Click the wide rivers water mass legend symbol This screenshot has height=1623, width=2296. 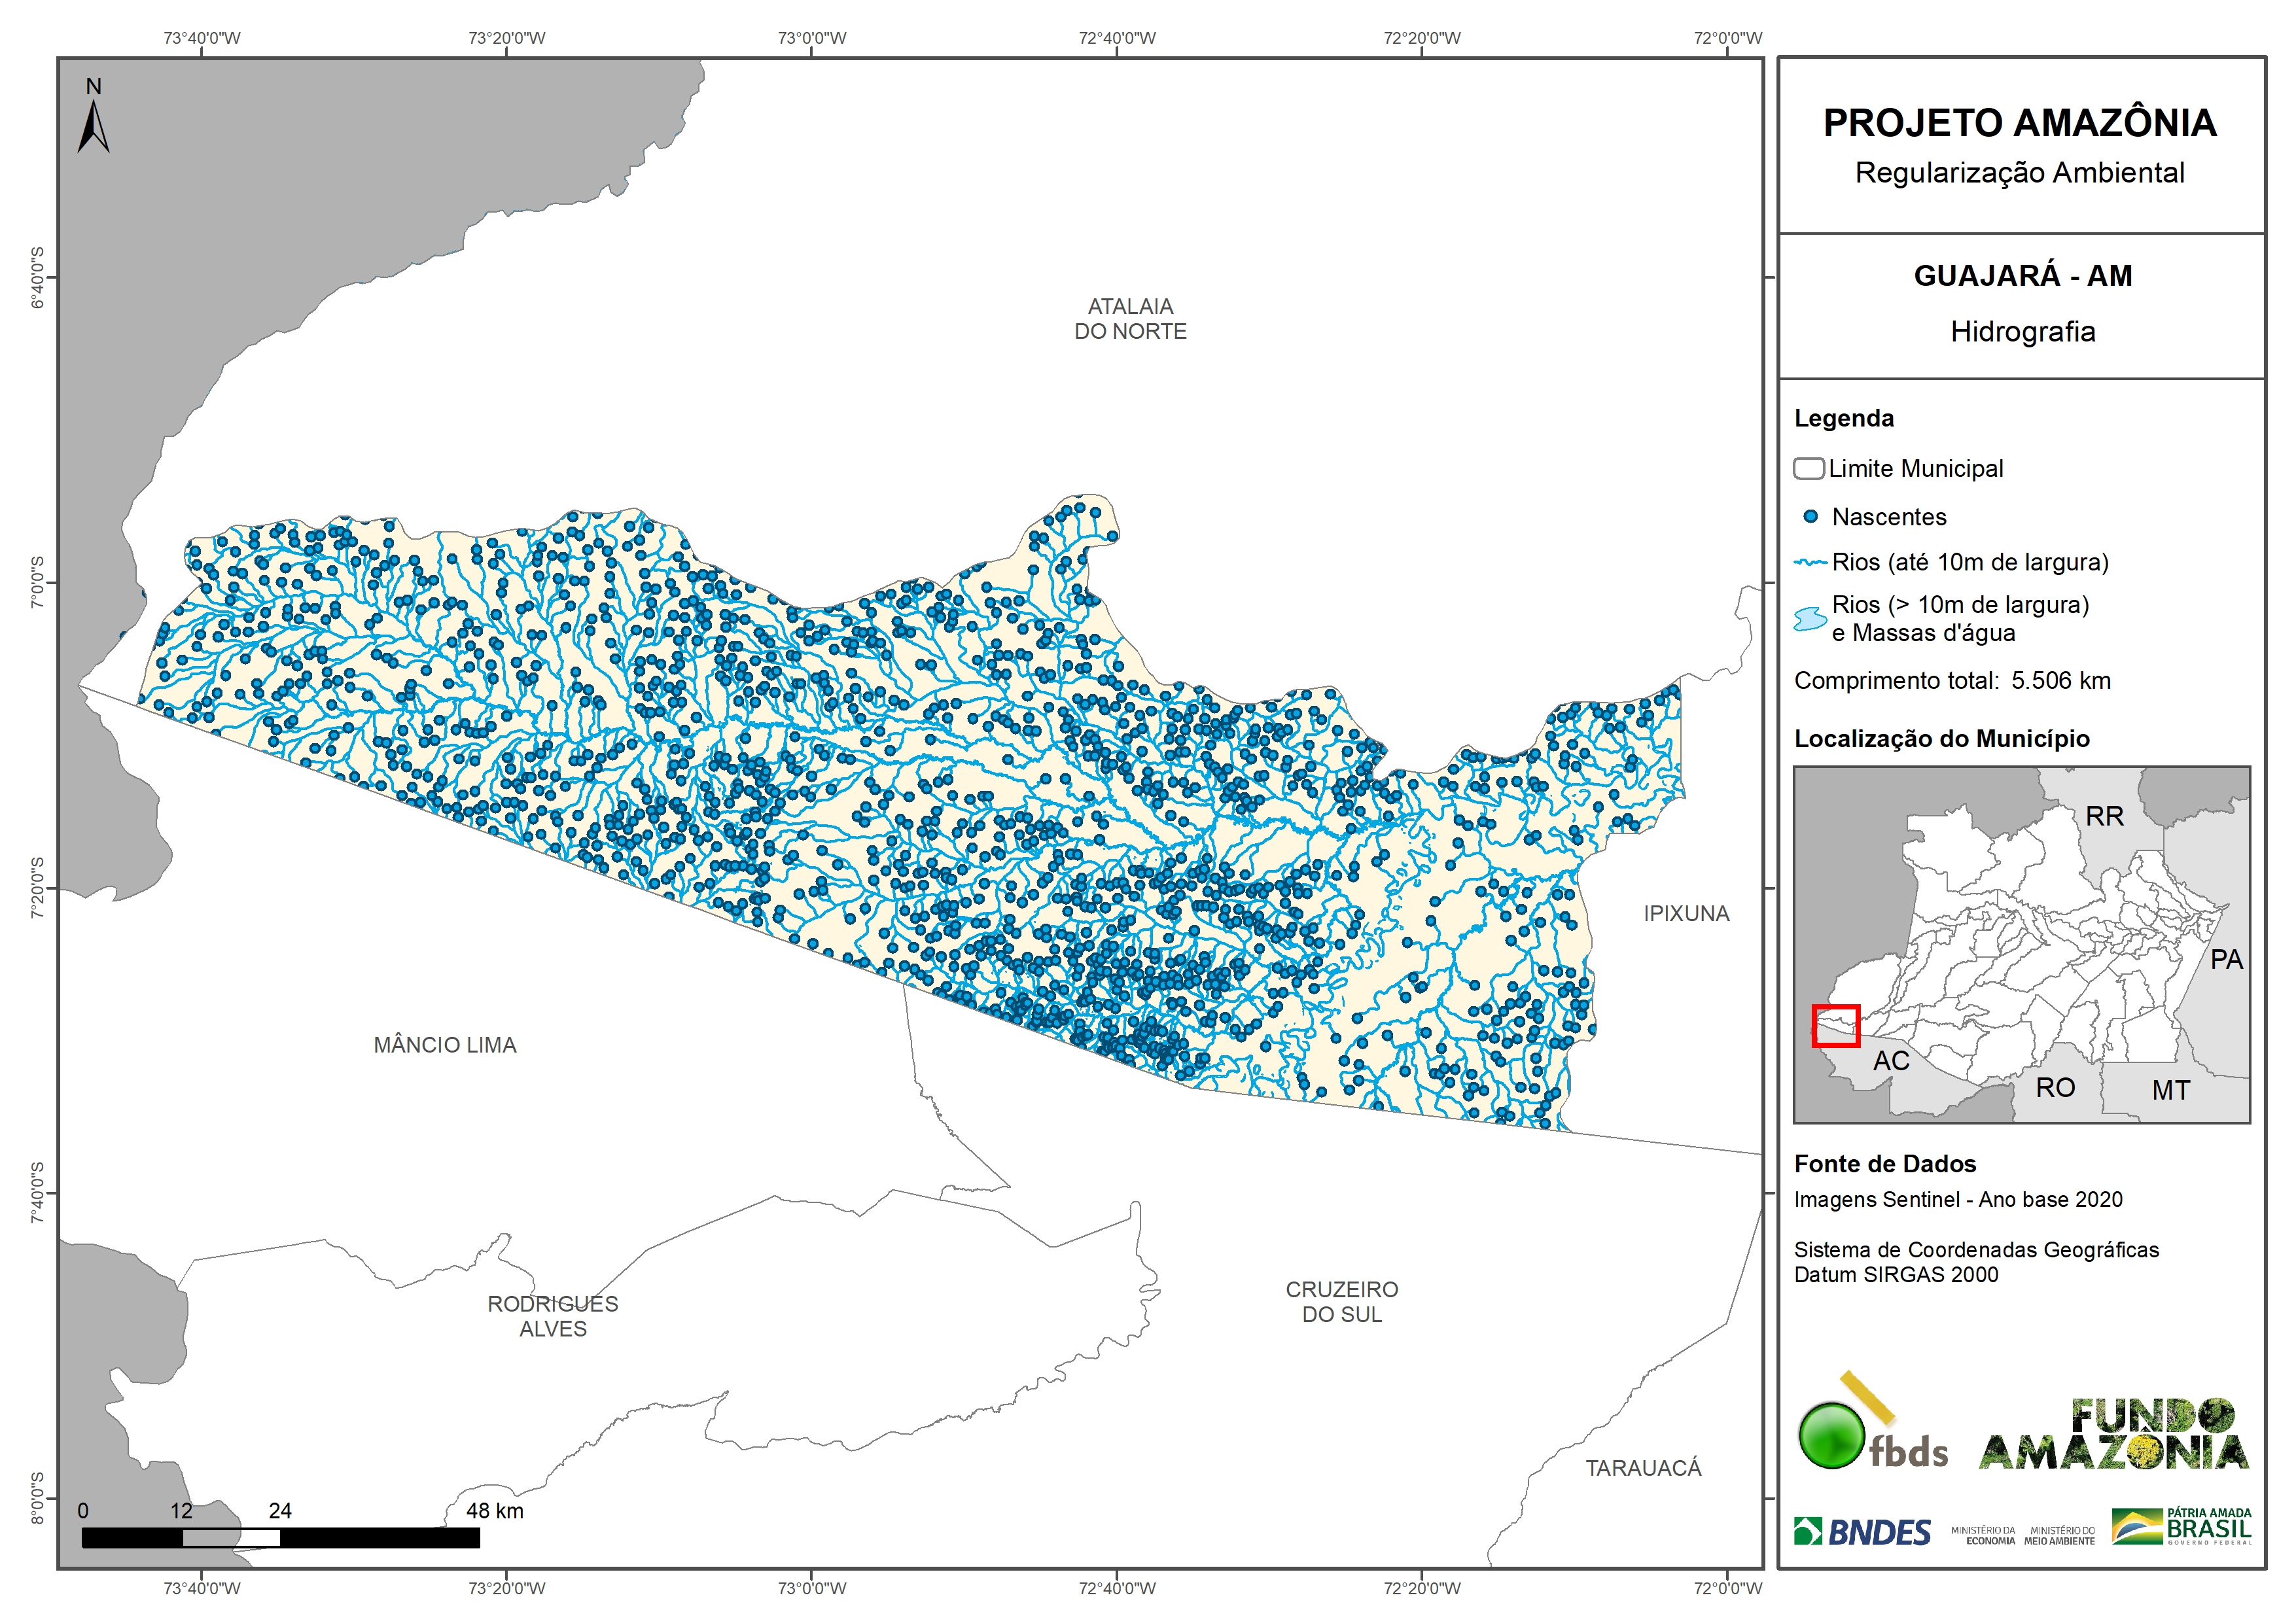coord(1810,619)
